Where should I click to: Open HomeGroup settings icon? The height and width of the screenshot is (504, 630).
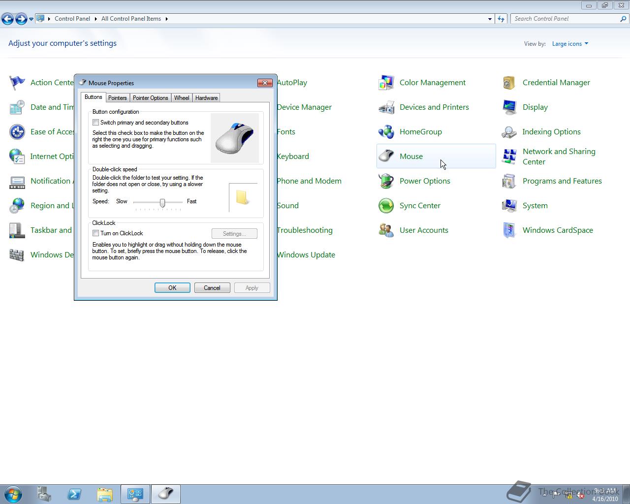386,131
